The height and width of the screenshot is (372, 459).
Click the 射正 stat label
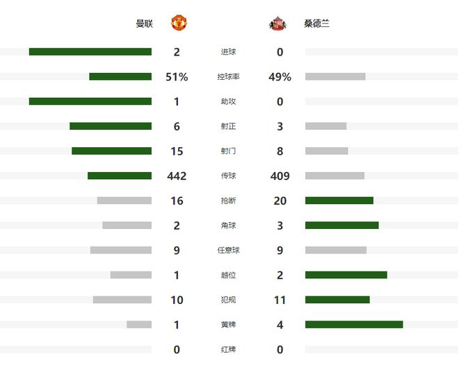pyautogui.click(x=228, y=126)
